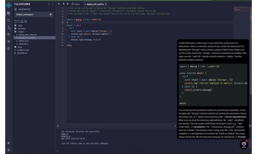Expand the tests folder
This screenshot has height=154, width=257.
tap(18, 47)
